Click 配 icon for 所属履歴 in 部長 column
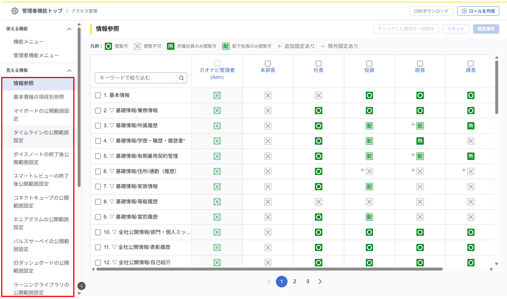 click(x=420, y=126)
